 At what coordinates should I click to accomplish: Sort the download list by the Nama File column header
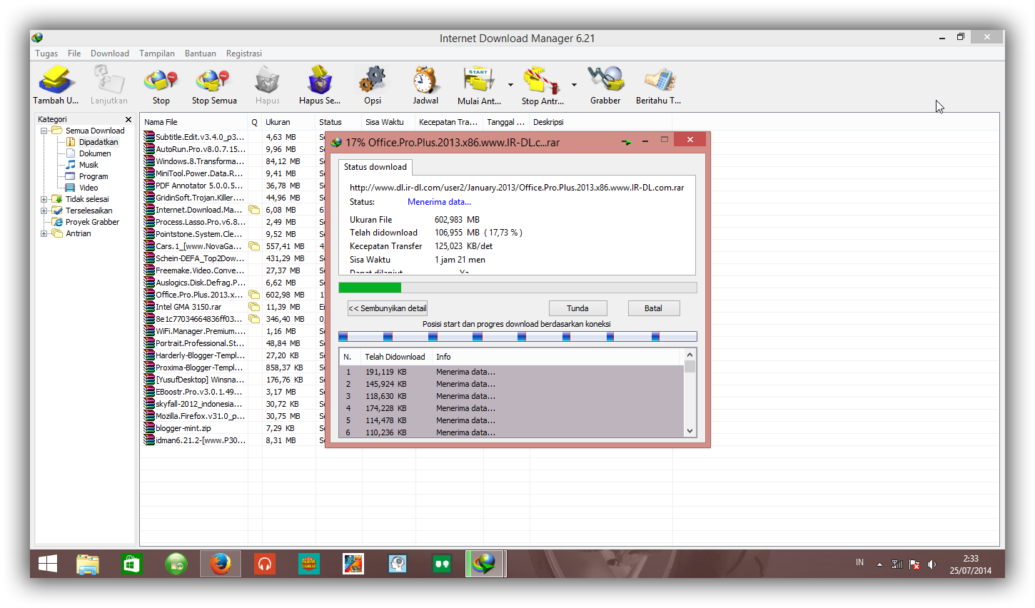194,122
